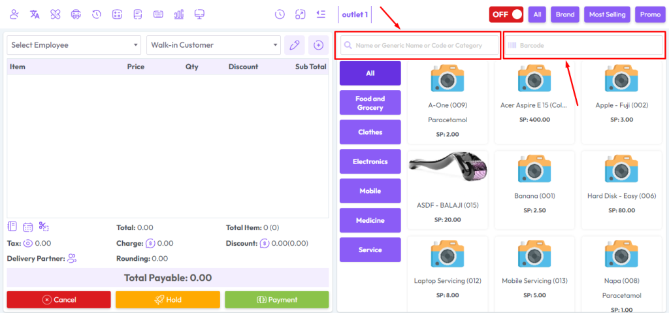Select the Mobile category
This screenshot has height=313, width=669.
tap(370, 191)
